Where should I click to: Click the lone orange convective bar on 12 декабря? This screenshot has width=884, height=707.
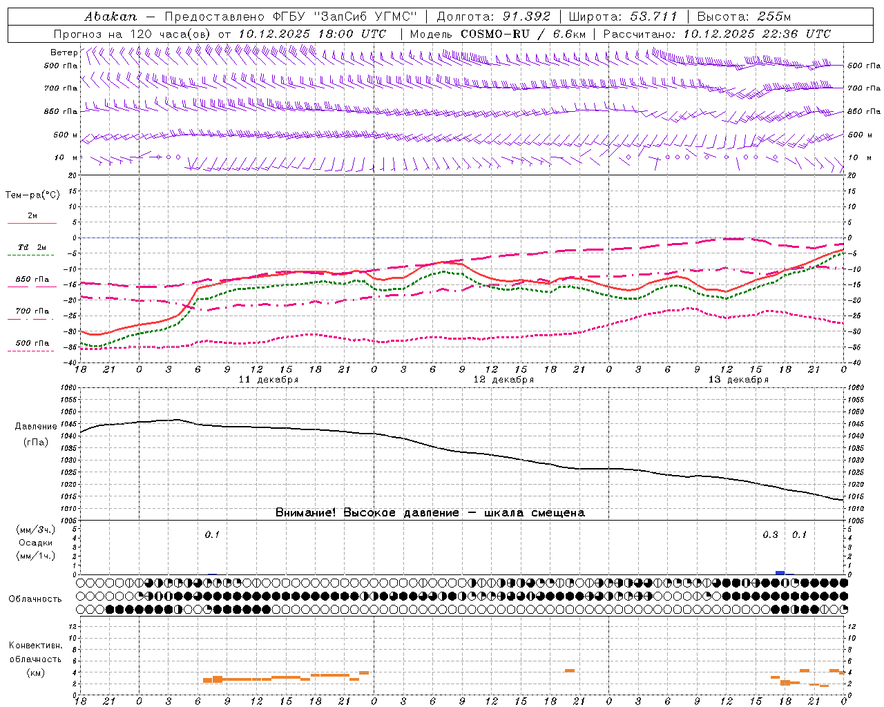pyautogui.click(x=570, y=670)
